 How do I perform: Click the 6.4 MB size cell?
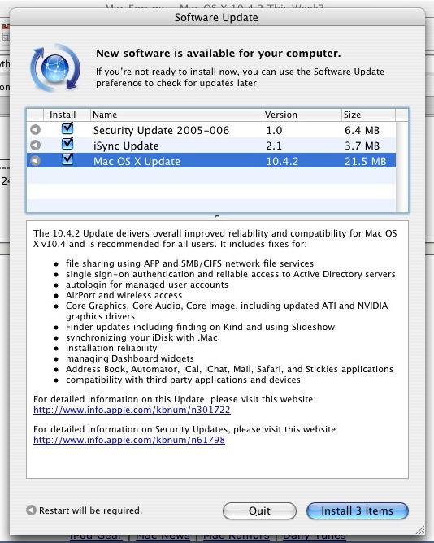[x=362, y=130]
